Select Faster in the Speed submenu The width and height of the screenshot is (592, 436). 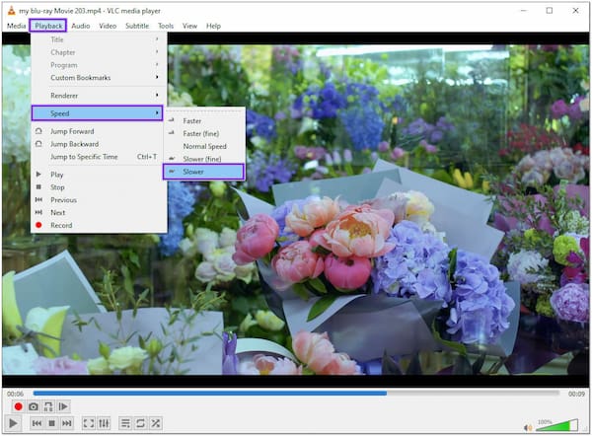pyautogui.click(x=204, y=120)
